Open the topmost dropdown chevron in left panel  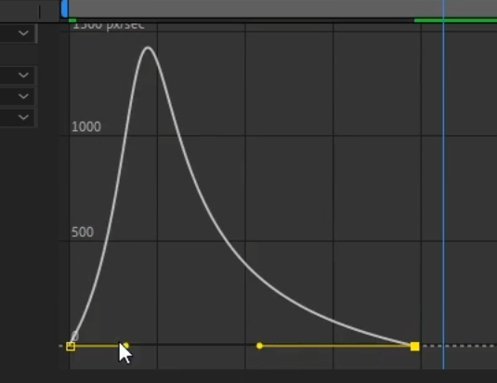click(x=23, y=33)
